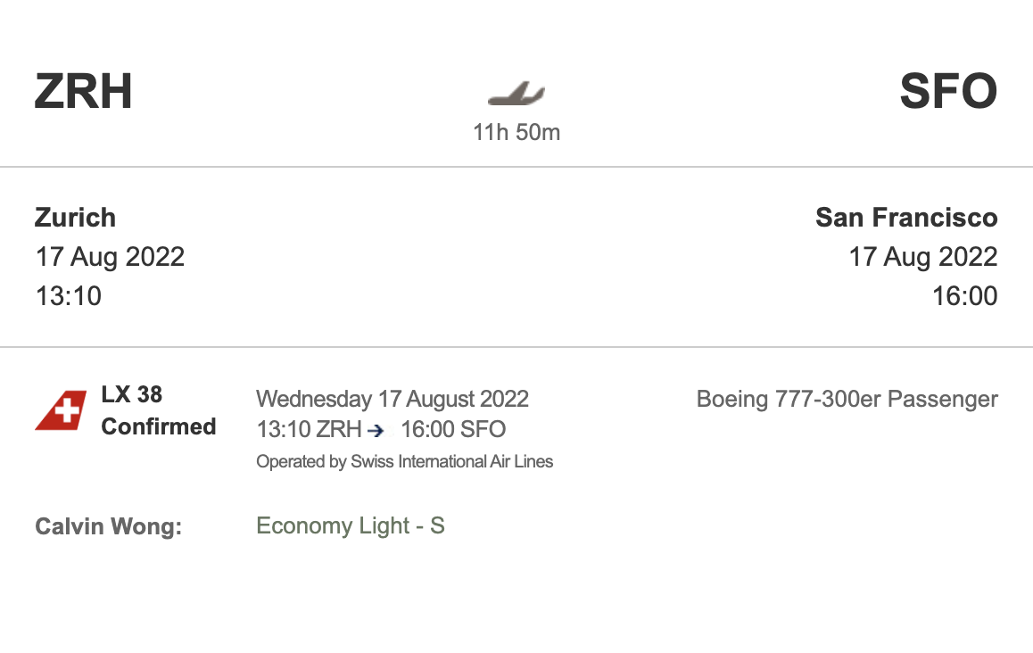Click the 16:00 arrival time under San Francisco
Screen dimensions: 1033x653
[964, 295]
